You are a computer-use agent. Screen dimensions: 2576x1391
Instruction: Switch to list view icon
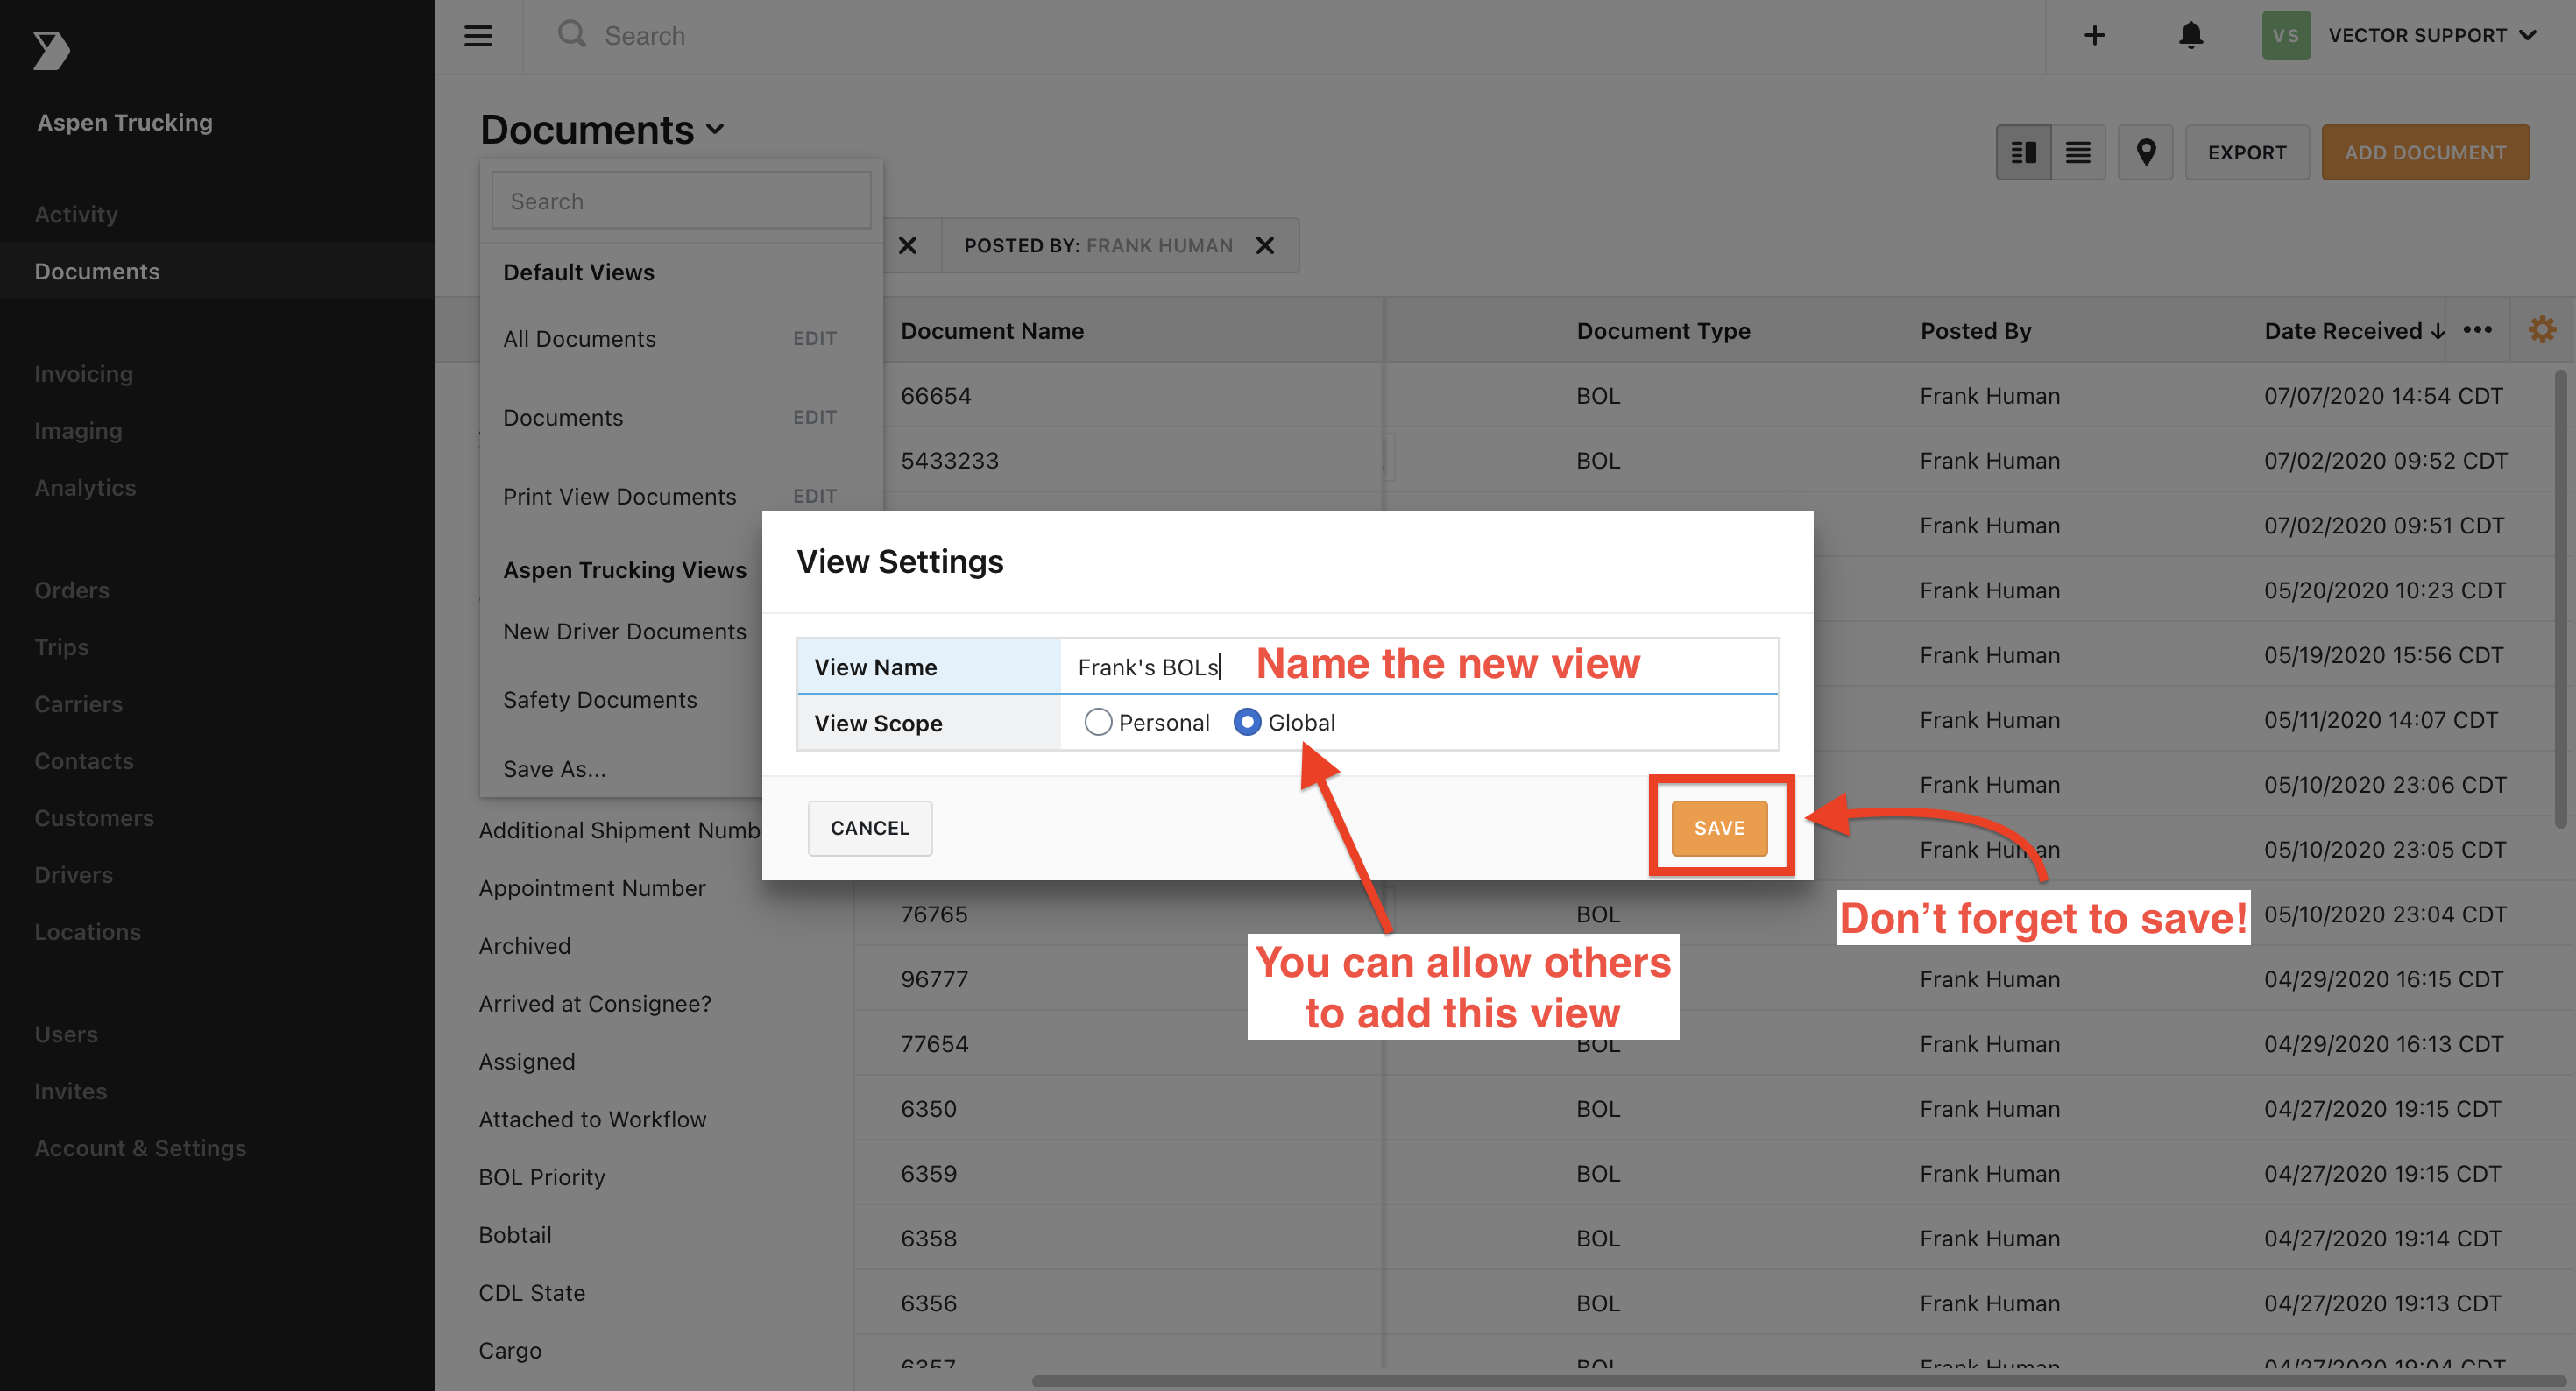pos(2078,152)
